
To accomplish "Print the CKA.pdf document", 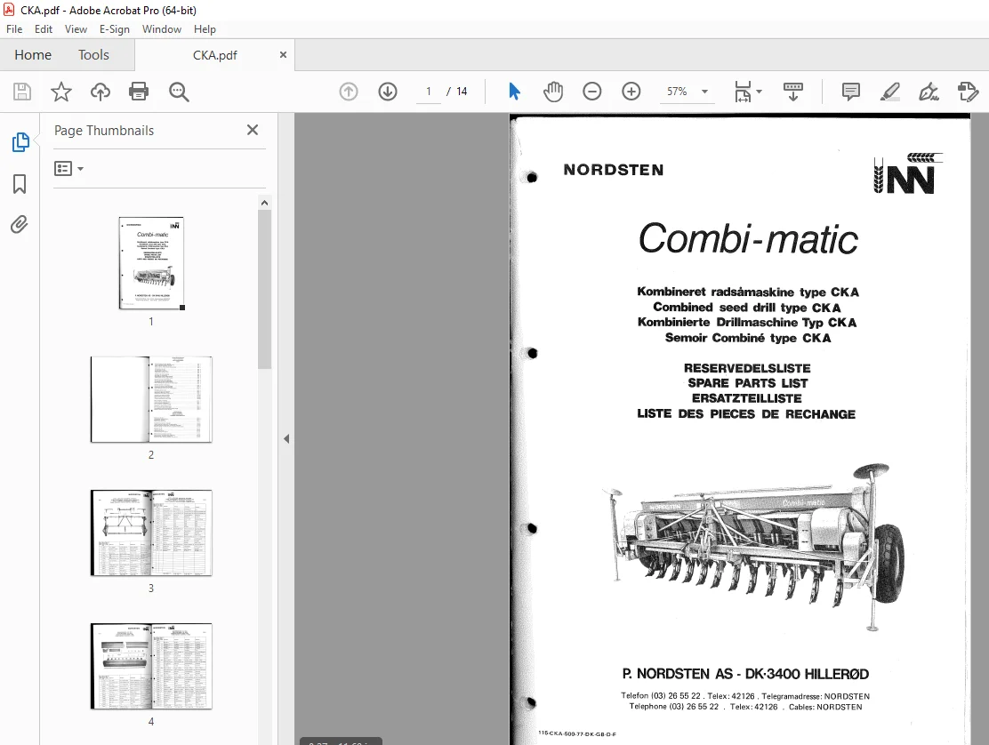I will tap(139, 92).
